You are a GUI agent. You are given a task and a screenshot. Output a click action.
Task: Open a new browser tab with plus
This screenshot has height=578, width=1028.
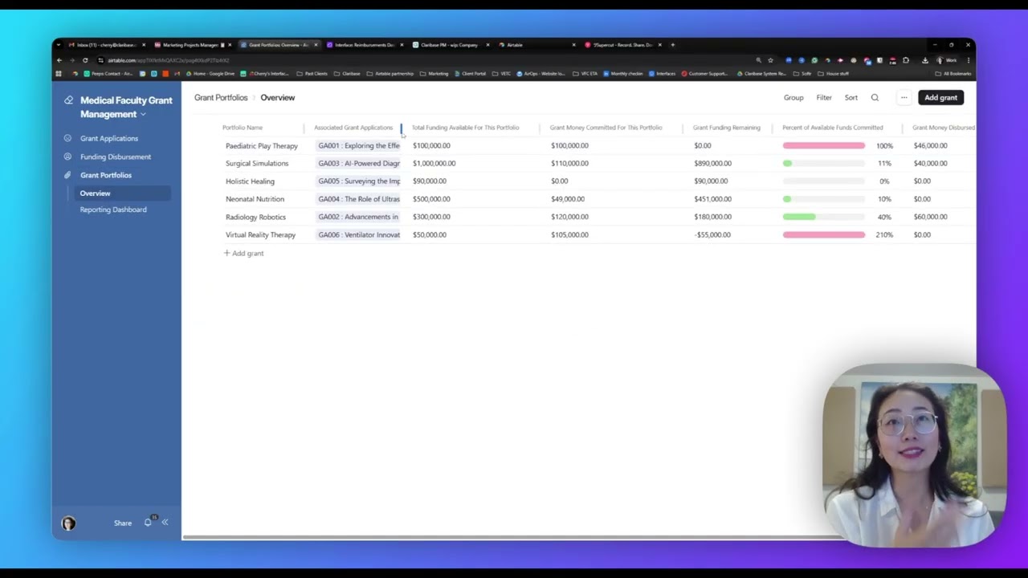[672, 45]
